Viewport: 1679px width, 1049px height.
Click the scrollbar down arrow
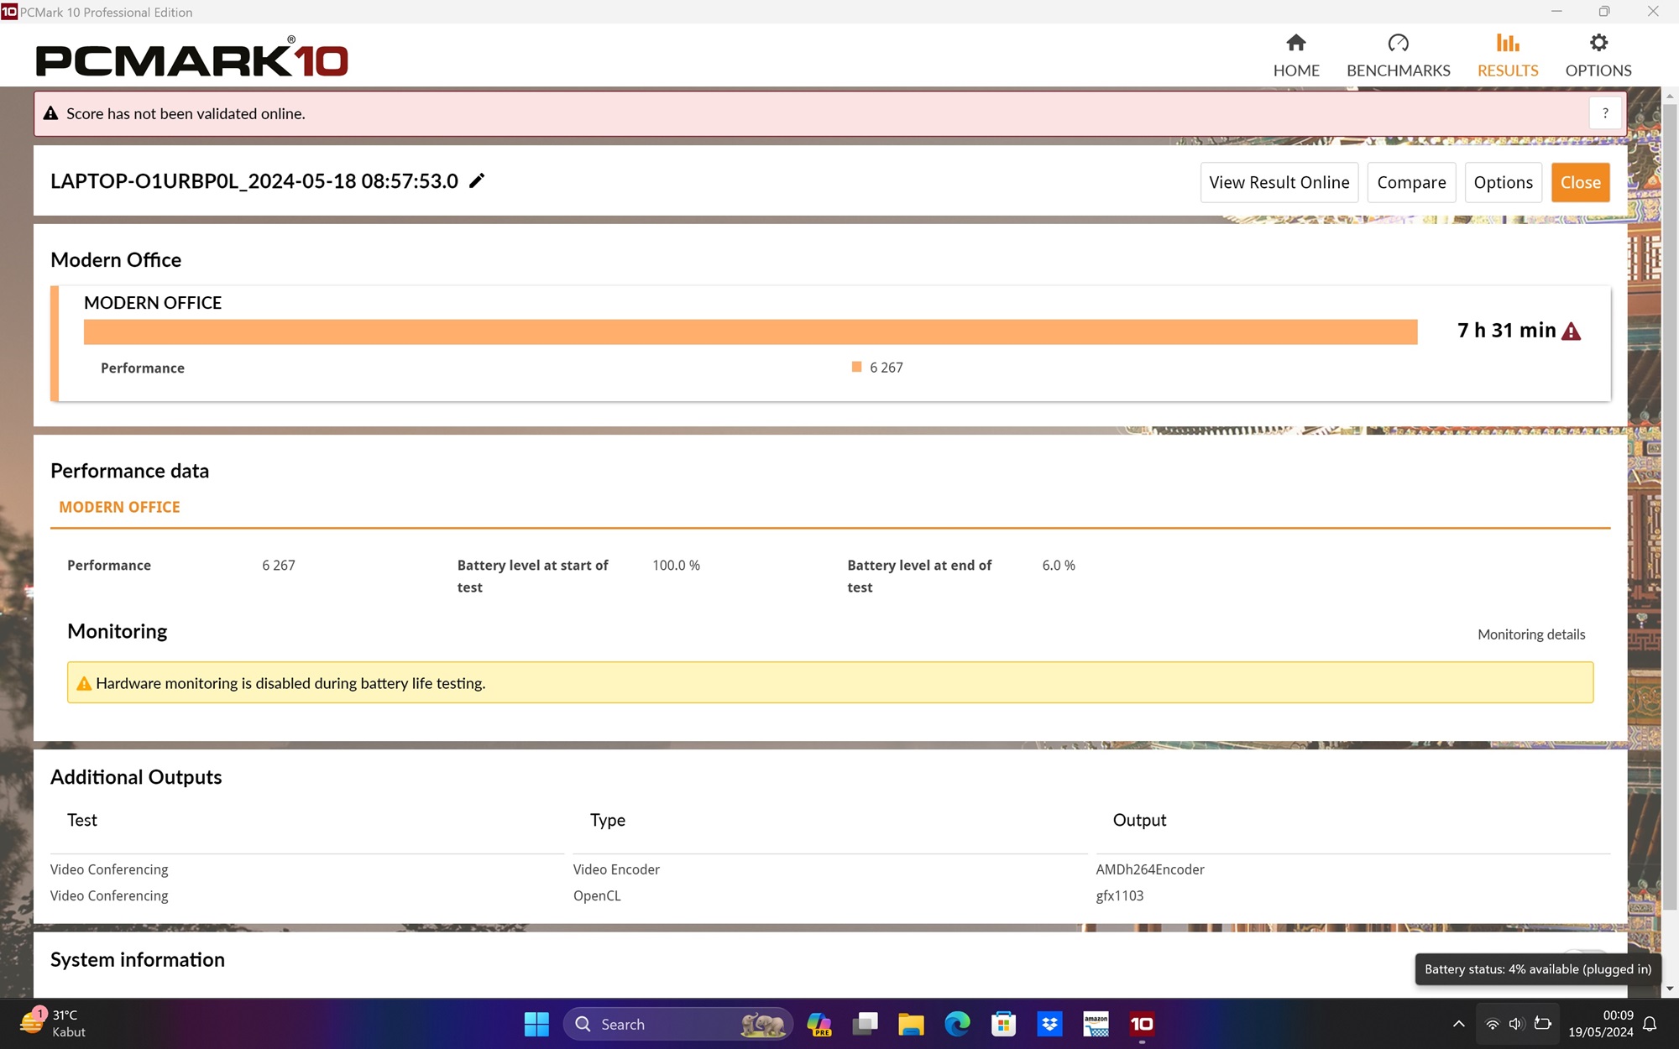coord(1669,989)
